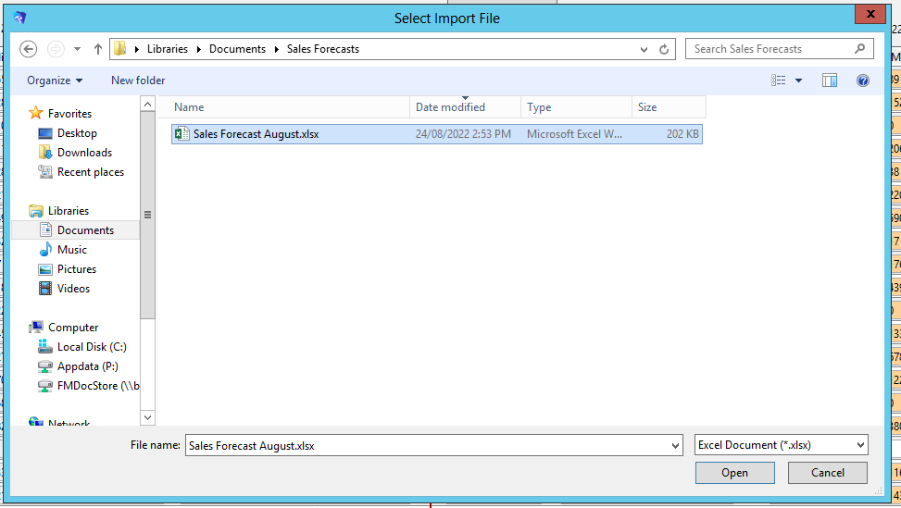The width and height of the screenshot is (901, 508).
Task: Expand the File name dropdown arrow
Action: tap(675, 446)
